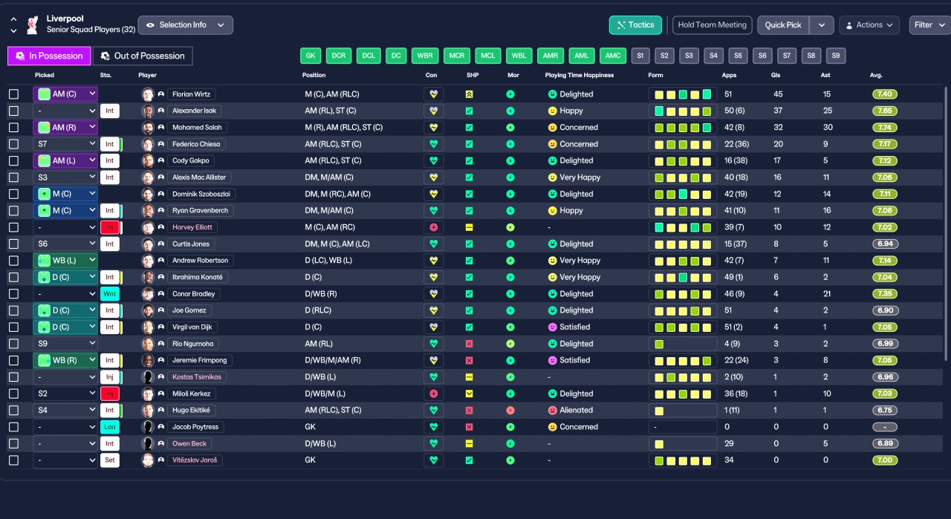Click Very Happy face icon for Ibrahima Konaté
Screen dimensions: 951x519
click(x=552, y=277)
